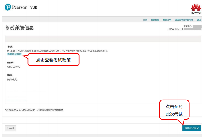
Task: Click the 预约此次考试 button
Action: pyautogui.click(x=191, y=128)
